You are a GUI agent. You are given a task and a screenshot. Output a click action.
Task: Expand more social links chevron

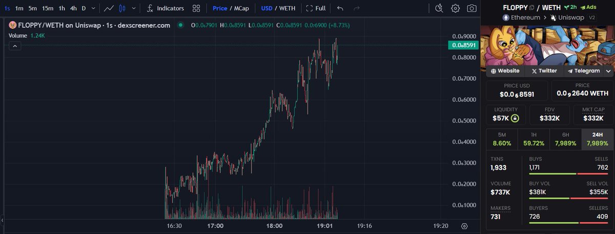click(608, 71)
